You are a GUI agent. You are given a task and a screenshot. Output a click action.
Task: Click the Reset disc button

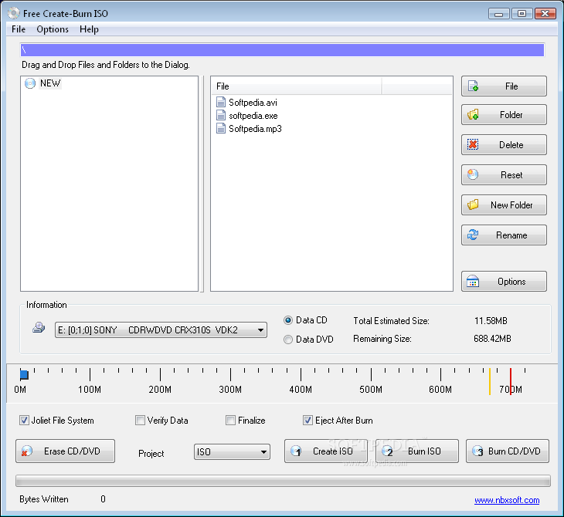504,175
